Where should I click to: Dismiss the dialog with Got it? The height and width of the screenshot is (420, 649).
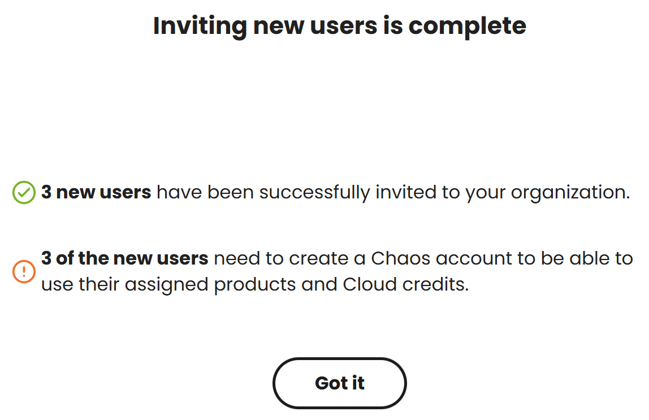pyautogui.click(x=339, y=383)
